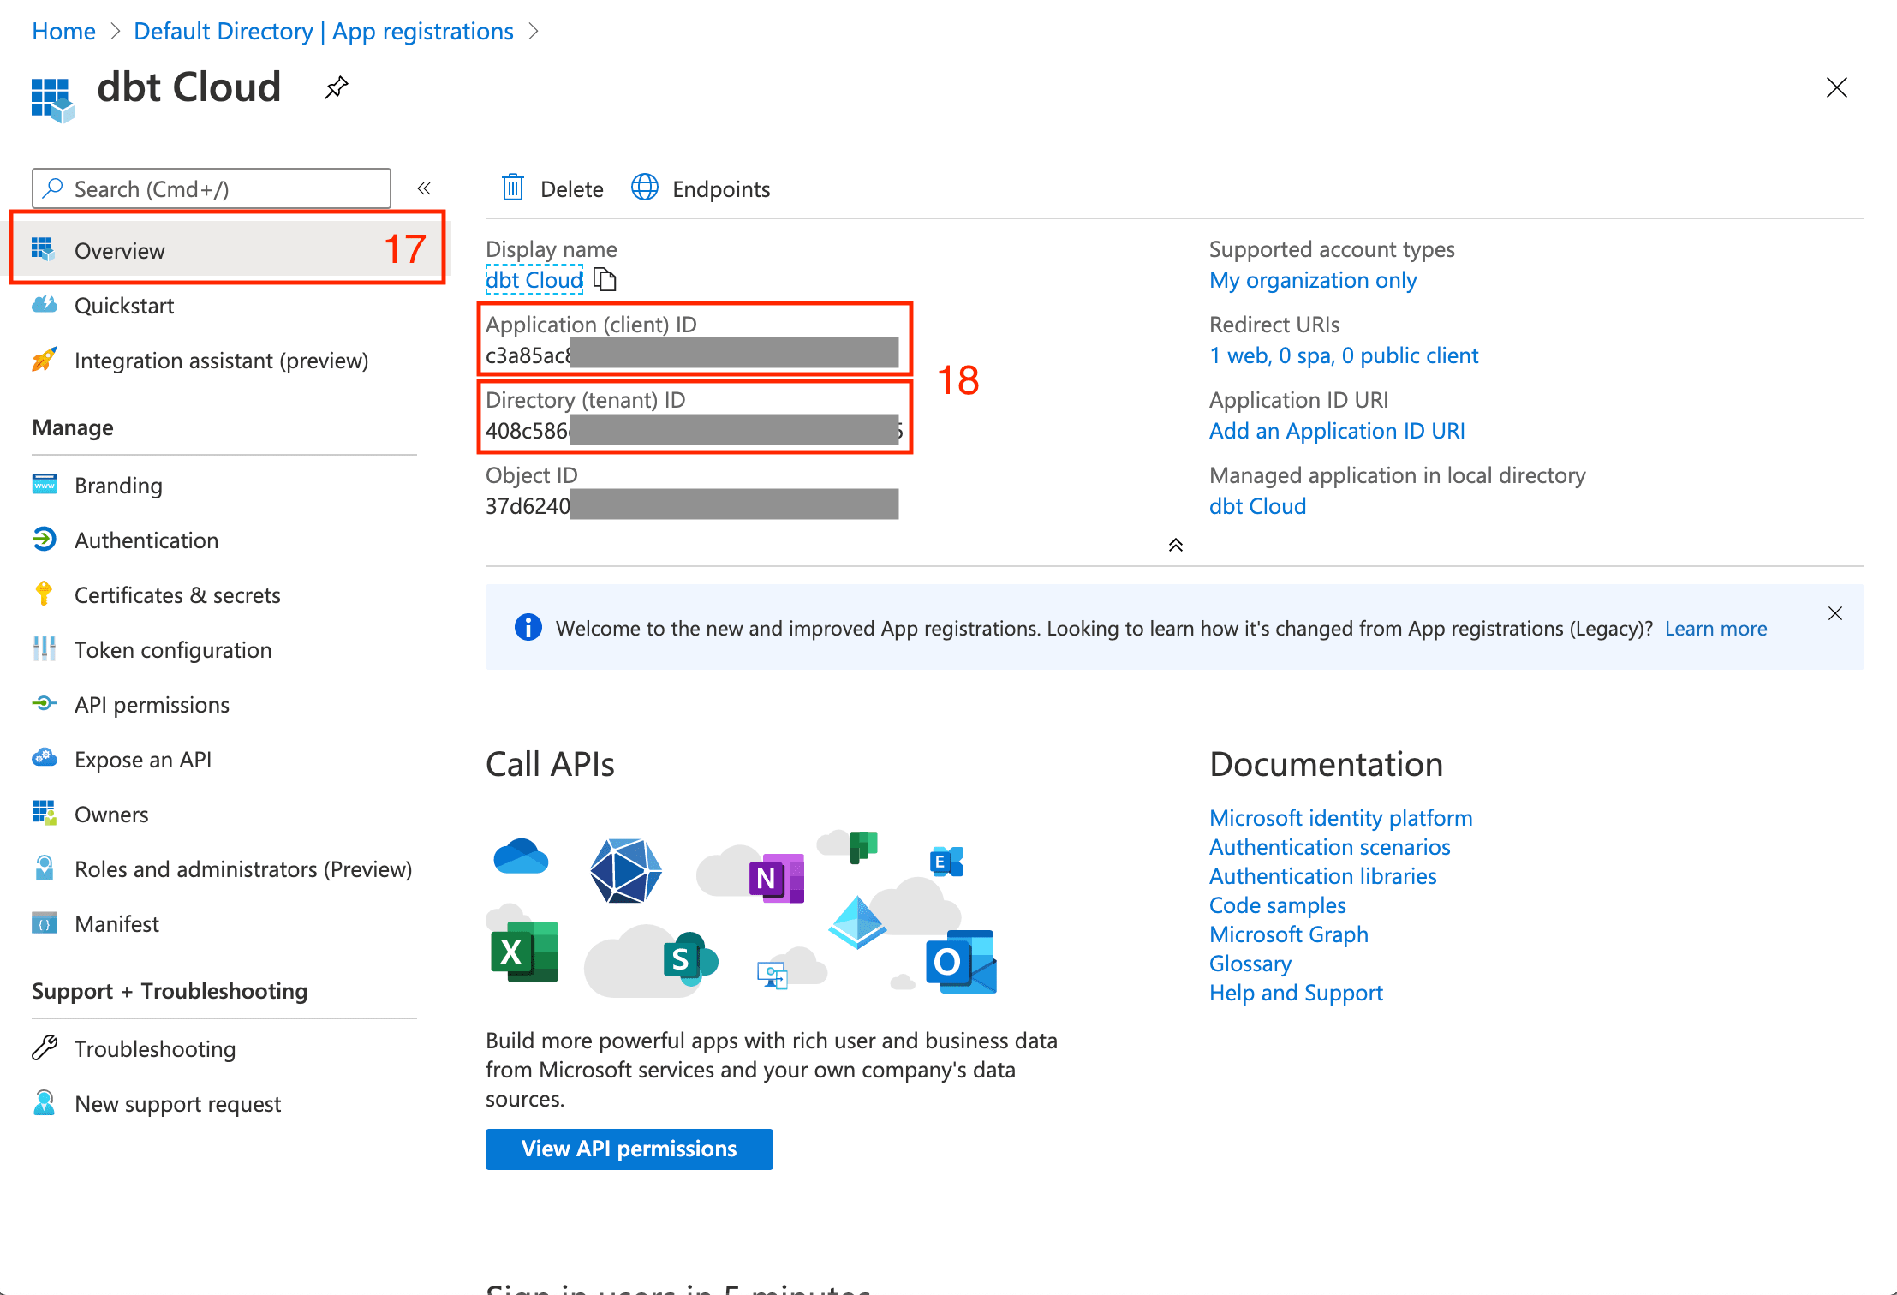Select Manifest from the Manage section
The height and width of the screenshot is (1295, 1897).
click(116, 924)
